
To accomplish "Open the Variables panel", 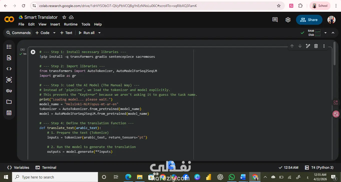I will pyautogui.click(x=18, y=167).
